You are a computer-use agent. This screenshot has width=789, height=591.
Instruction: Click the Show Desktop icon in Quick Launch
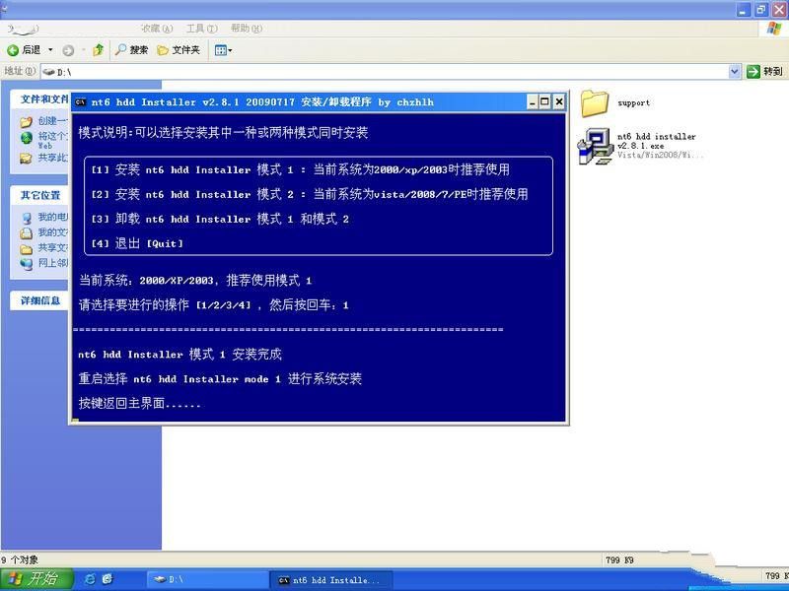pos(108,579)
